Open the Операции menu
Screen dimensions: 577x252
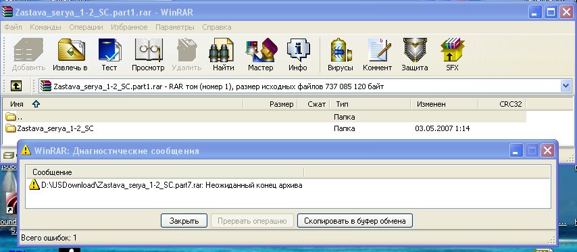click(x=86, y=27)
